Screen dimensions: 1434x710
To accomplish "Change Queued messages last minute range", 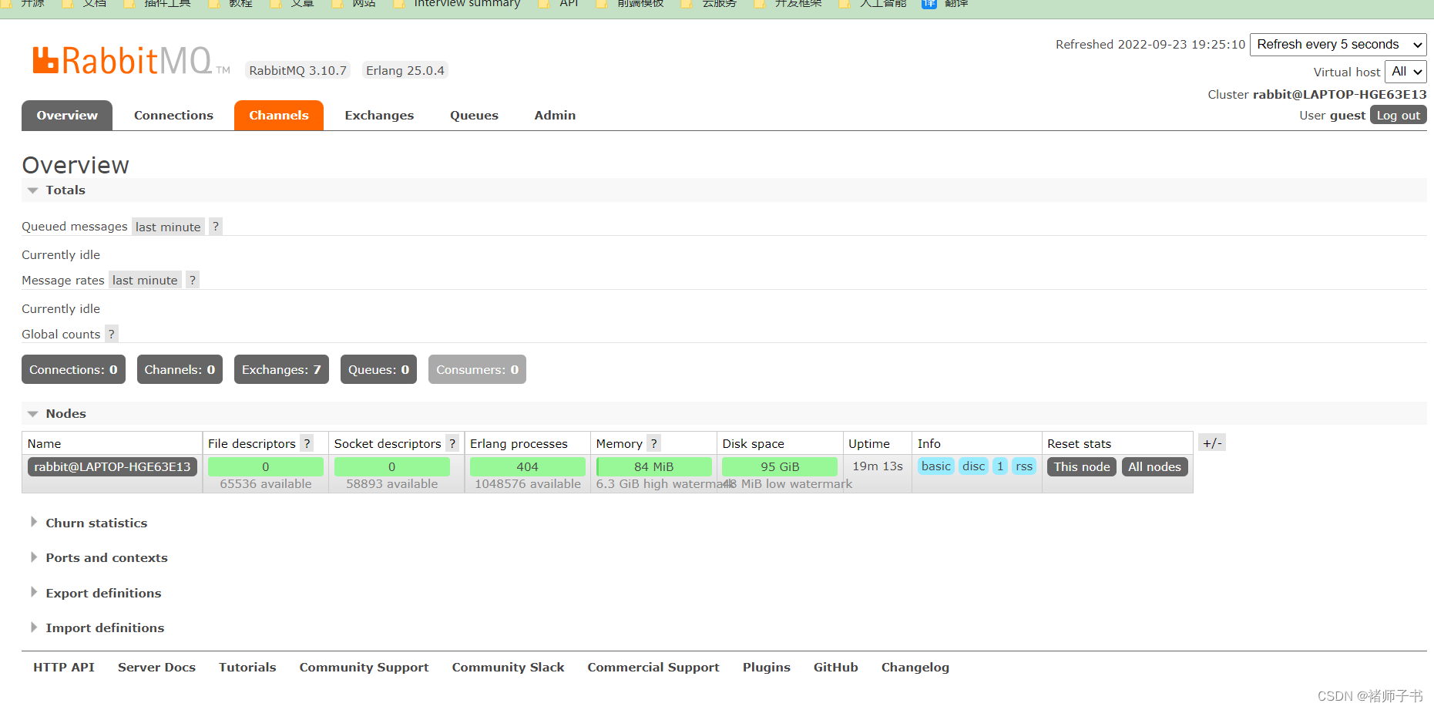I will (x=168, y=227).
